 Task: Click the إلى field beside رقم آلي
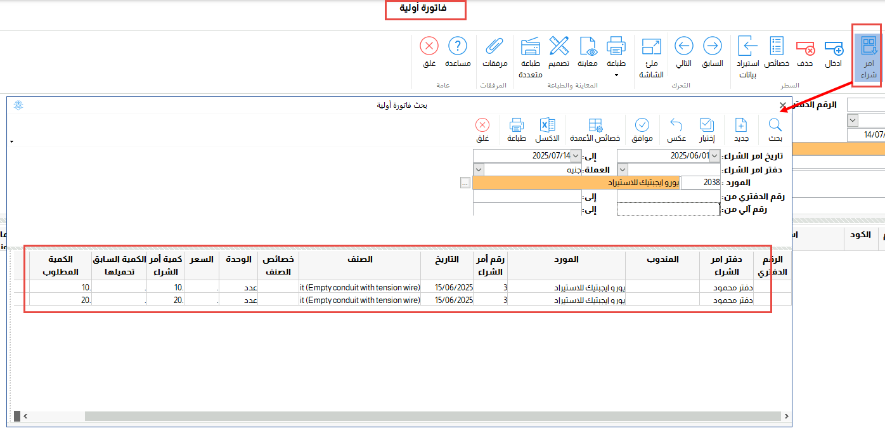pyautogui.click(x=527, y=209)
